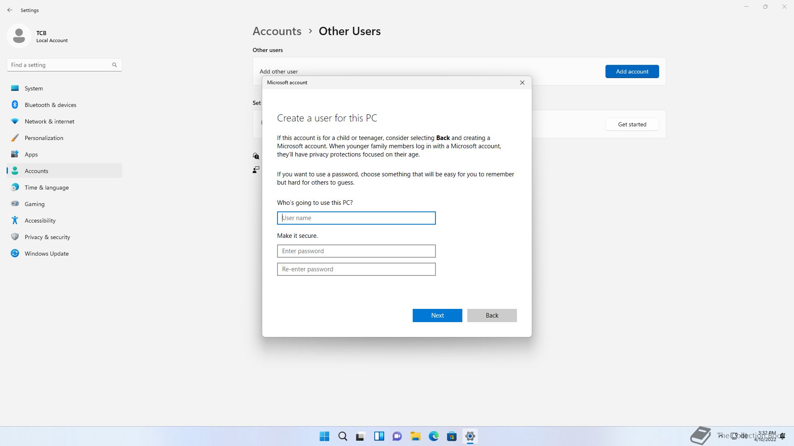Click the Accounts breadcrumb link
The height and width of the screenshot is (446, 794).
277,31
